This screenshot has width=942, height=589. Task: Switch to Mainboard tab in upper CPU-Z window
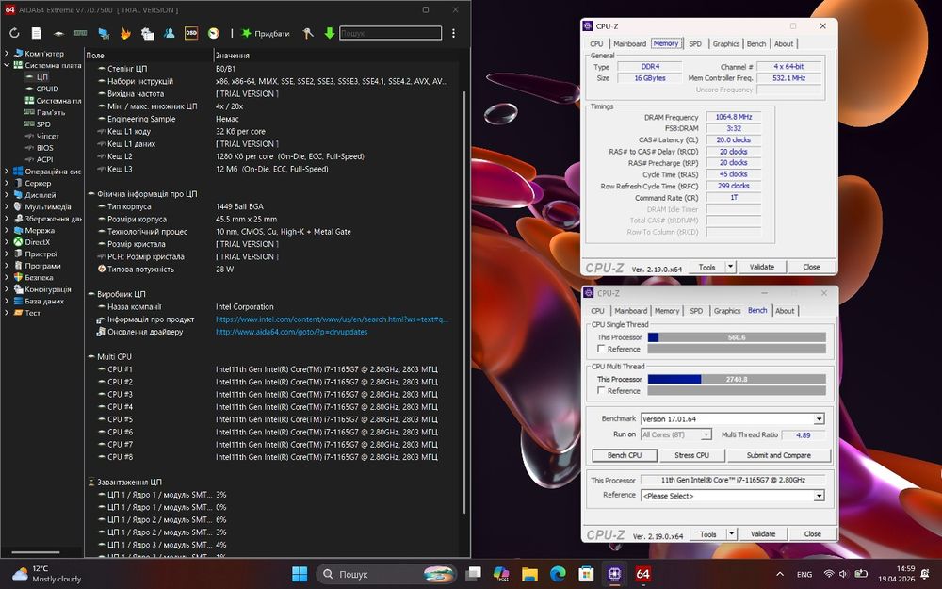(629, 44)
